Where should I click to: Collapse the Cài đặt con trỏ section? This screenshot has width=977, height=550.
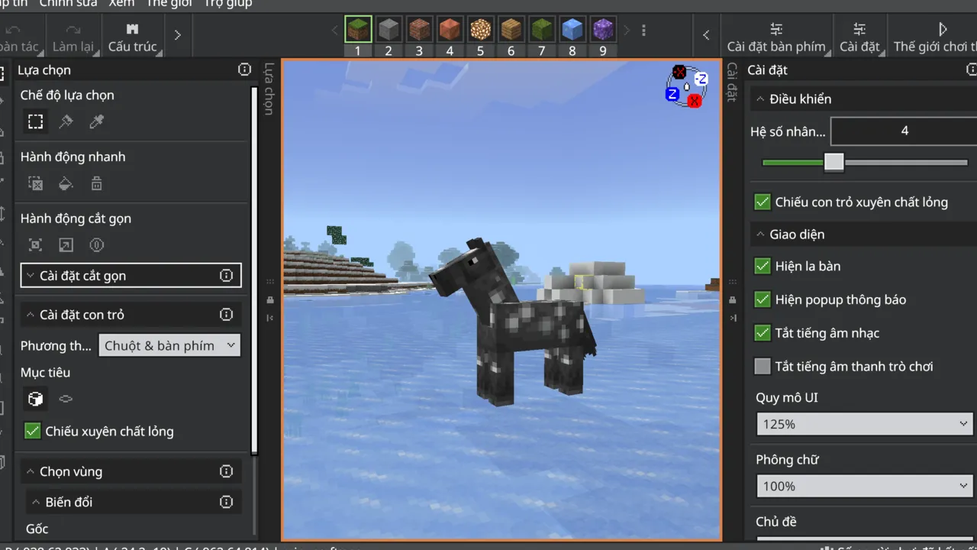(131, 315)
